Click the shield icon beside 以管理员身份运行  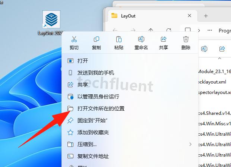(x=70, y=97)
